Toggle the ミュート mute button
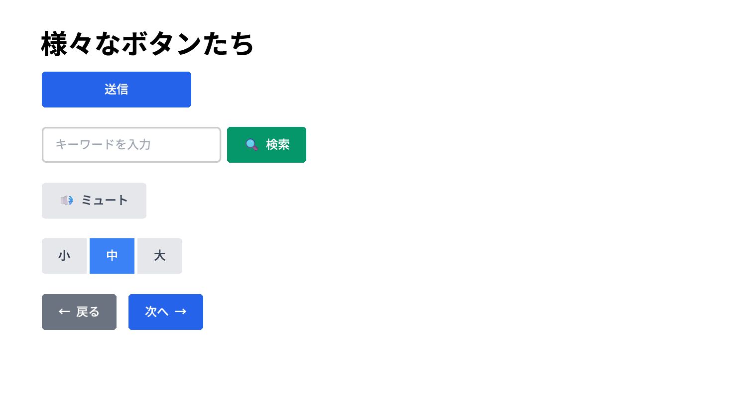The height and width of the screenshot is (412, 732). pos(94,201)
